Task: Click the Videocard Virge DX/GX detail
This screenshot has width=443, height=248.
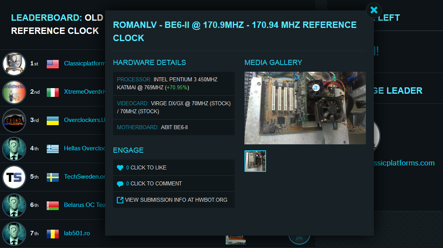Action: (x=174, y=108)
